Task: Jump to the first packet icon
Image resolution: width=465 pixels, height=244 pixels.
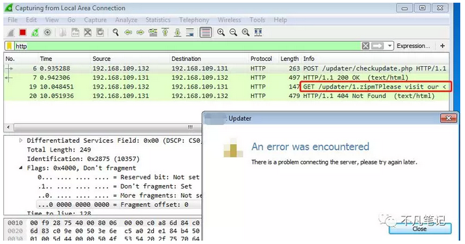Action: [x=165, y=32]
